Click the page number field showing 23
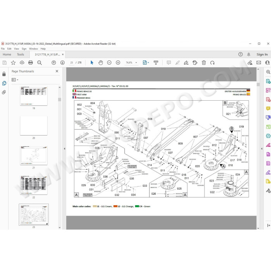The width and height of the screenshot is (271, 271). (x=72, y=63)
